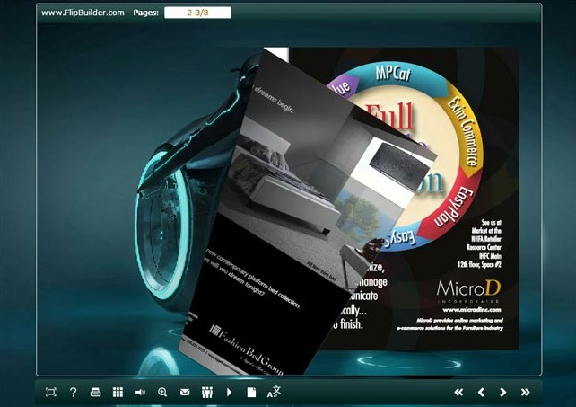Start auto flip with the play icon
This screenshot has height=407, width=576.
230,392
